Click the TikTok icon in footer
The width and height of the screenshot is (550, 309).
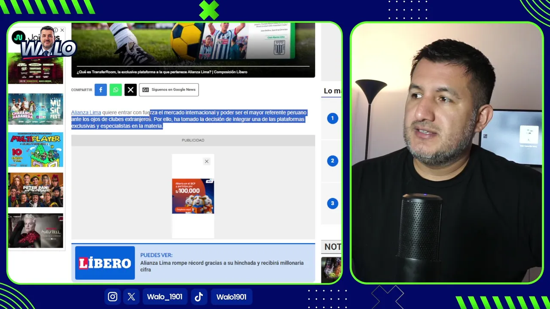pyautogui.click(x=199, y=297)
